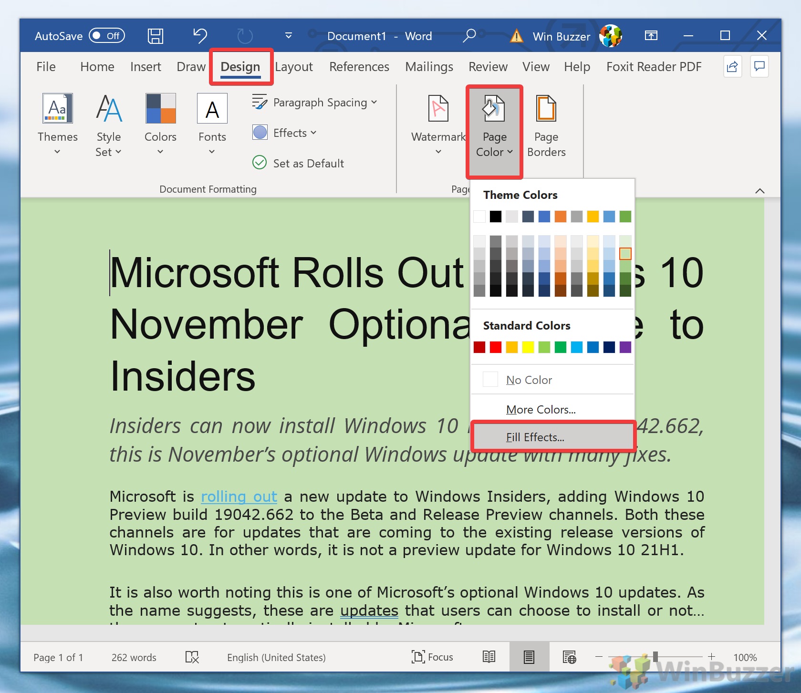Expand the Watermark dropdown chevron
The image size is (801, 693).
[438, 152]
